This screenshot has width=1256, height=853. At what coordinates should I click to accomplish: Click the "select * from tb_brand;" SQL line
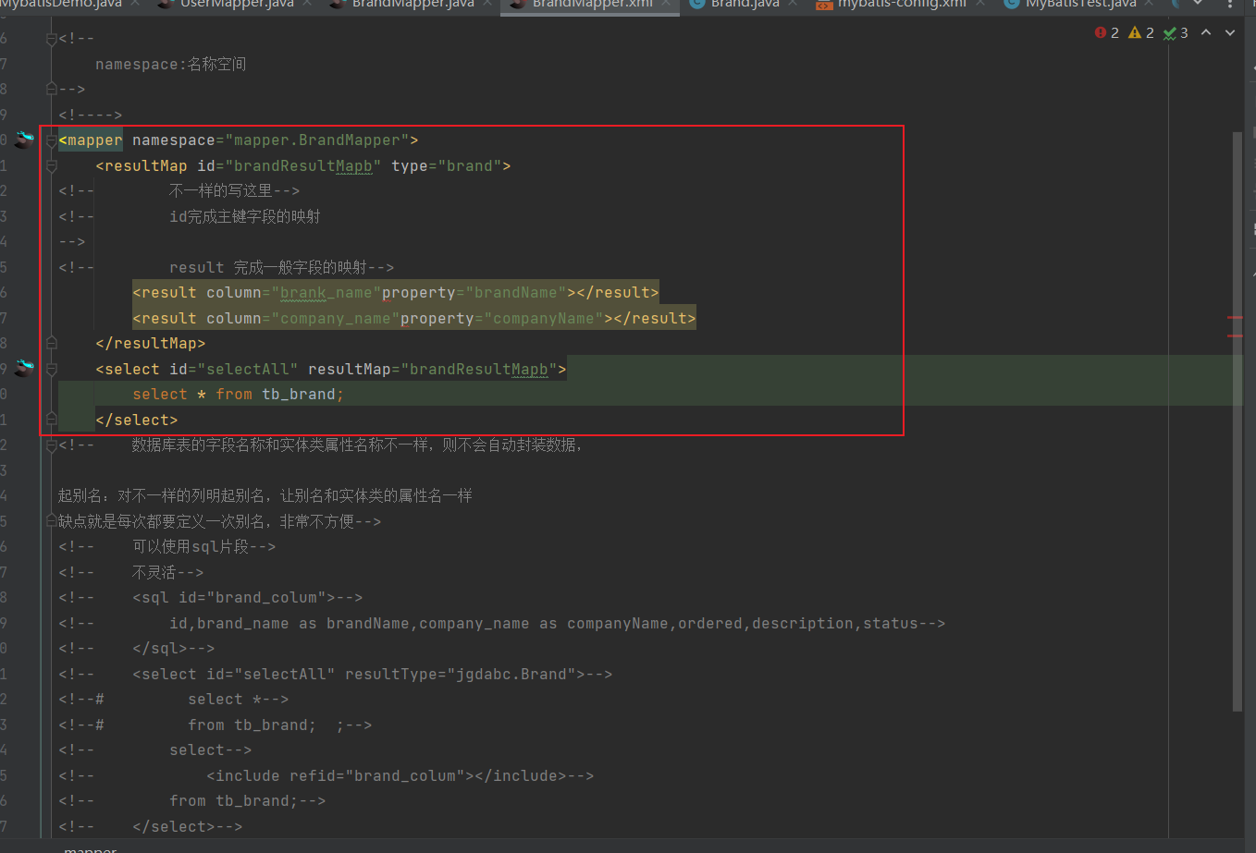(239, 395)
